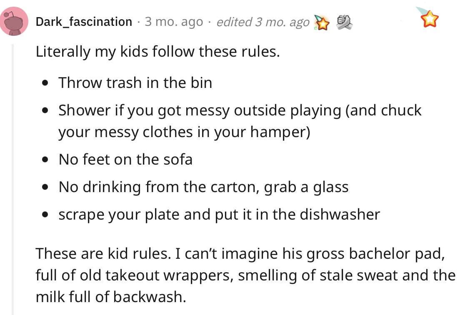Click the words 'gross bachelor pad'
Viewport: 460px width, 315px height.
click(375, 254)
